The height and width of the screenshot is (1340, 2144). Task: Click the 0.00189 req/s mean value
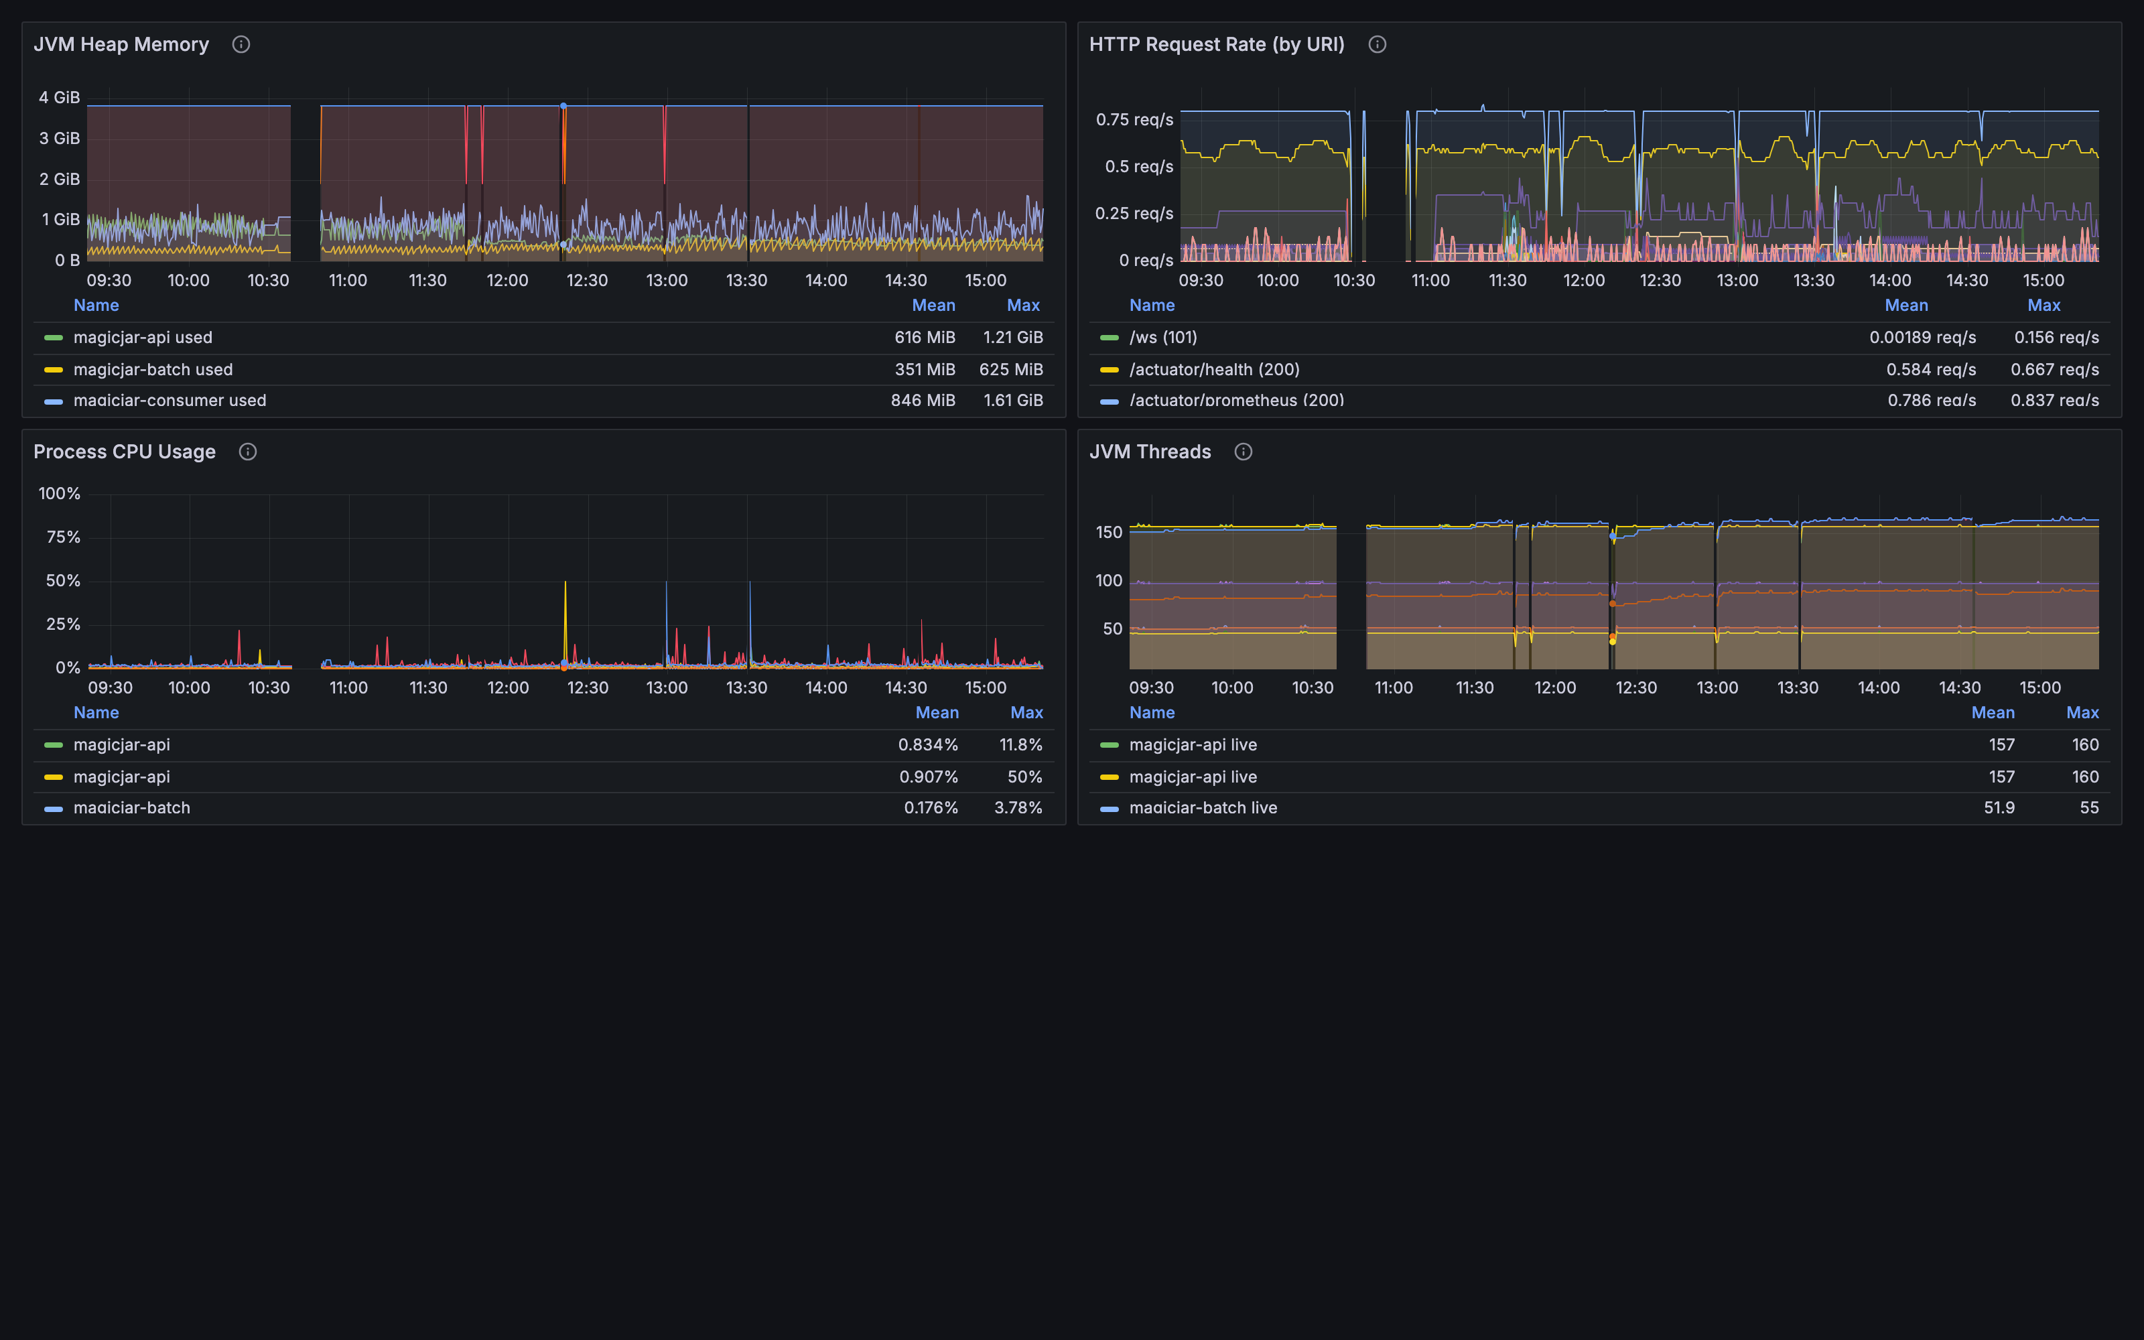1922,338
